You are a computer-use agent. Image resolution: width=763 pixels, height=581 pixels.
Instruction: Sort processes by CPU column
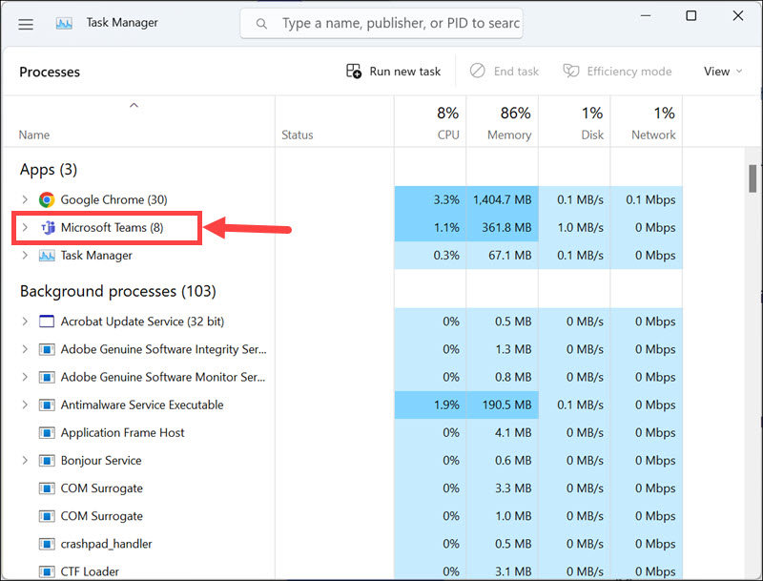[430, 122]
